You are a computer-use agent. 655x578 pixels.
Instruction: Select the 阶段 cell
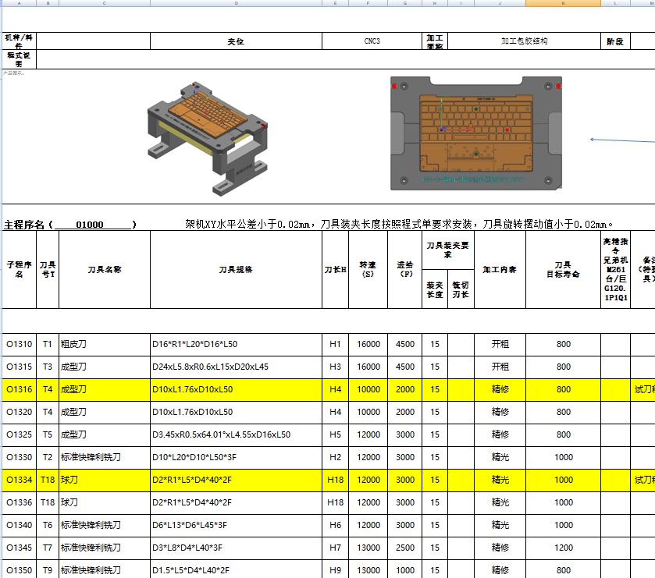614,40
